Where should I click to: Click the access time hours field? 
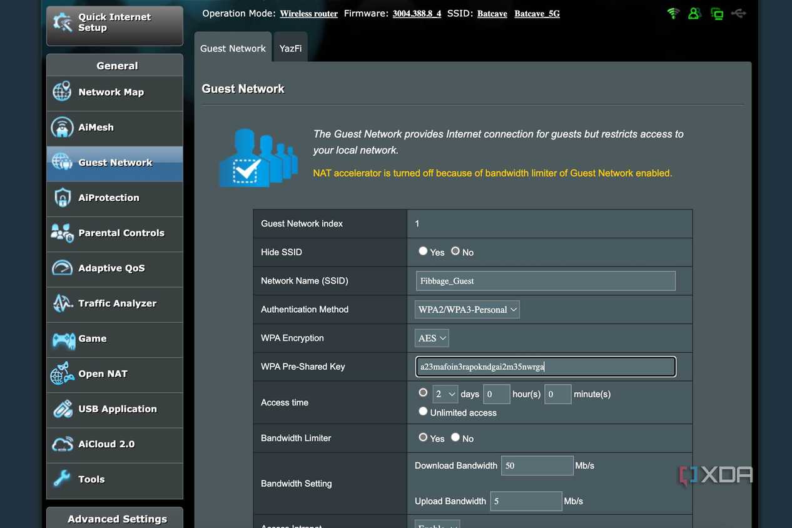(497, 394)
